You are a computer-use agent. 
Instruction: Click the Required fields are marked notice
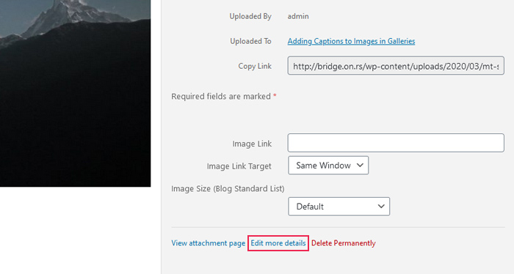pyautogui.click(x=224, y=97)
